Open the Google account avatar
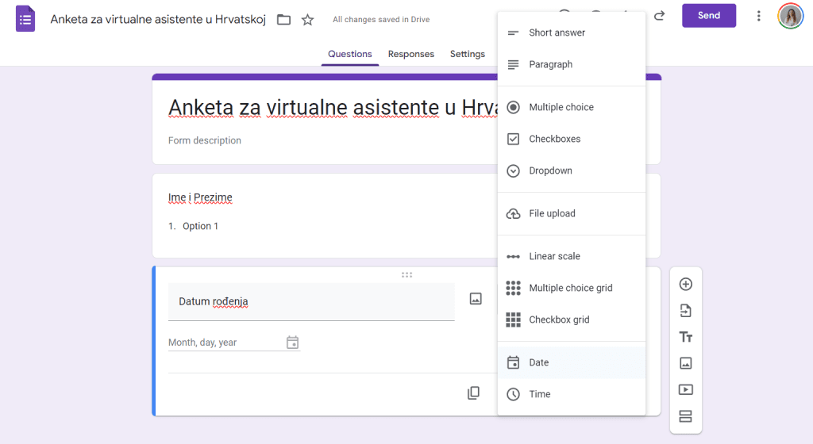 (x=790, y=16)
